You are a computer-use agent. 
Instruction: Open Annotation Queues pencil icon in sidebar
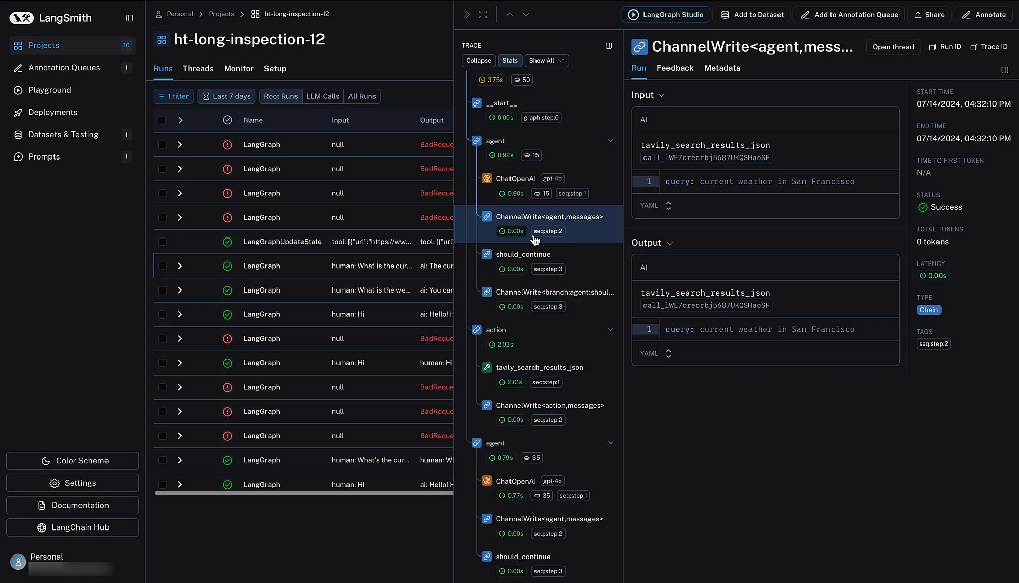click(18, 68)
